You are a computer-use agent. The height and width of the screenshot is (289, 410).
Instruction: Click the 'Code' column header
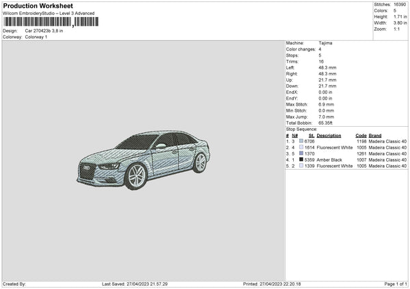(361, 136)
